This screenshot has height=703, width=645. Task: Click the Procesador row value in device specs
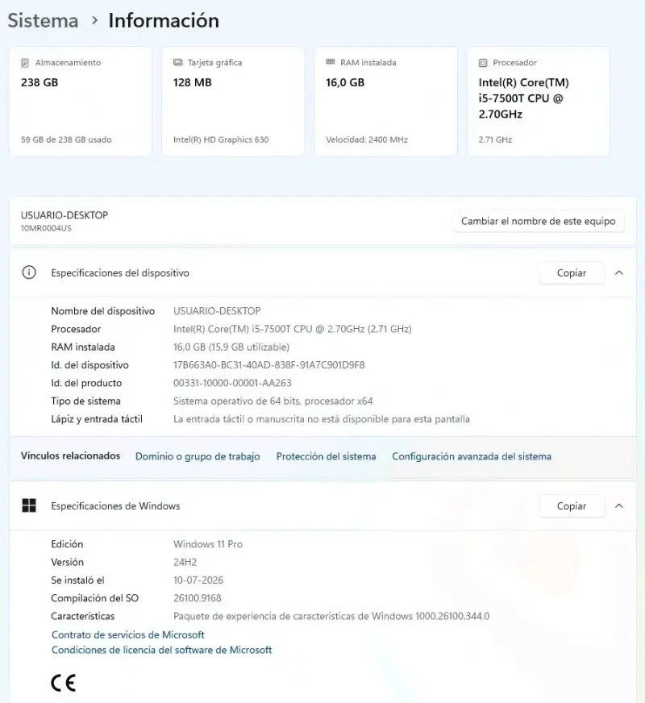coord(292,329)
